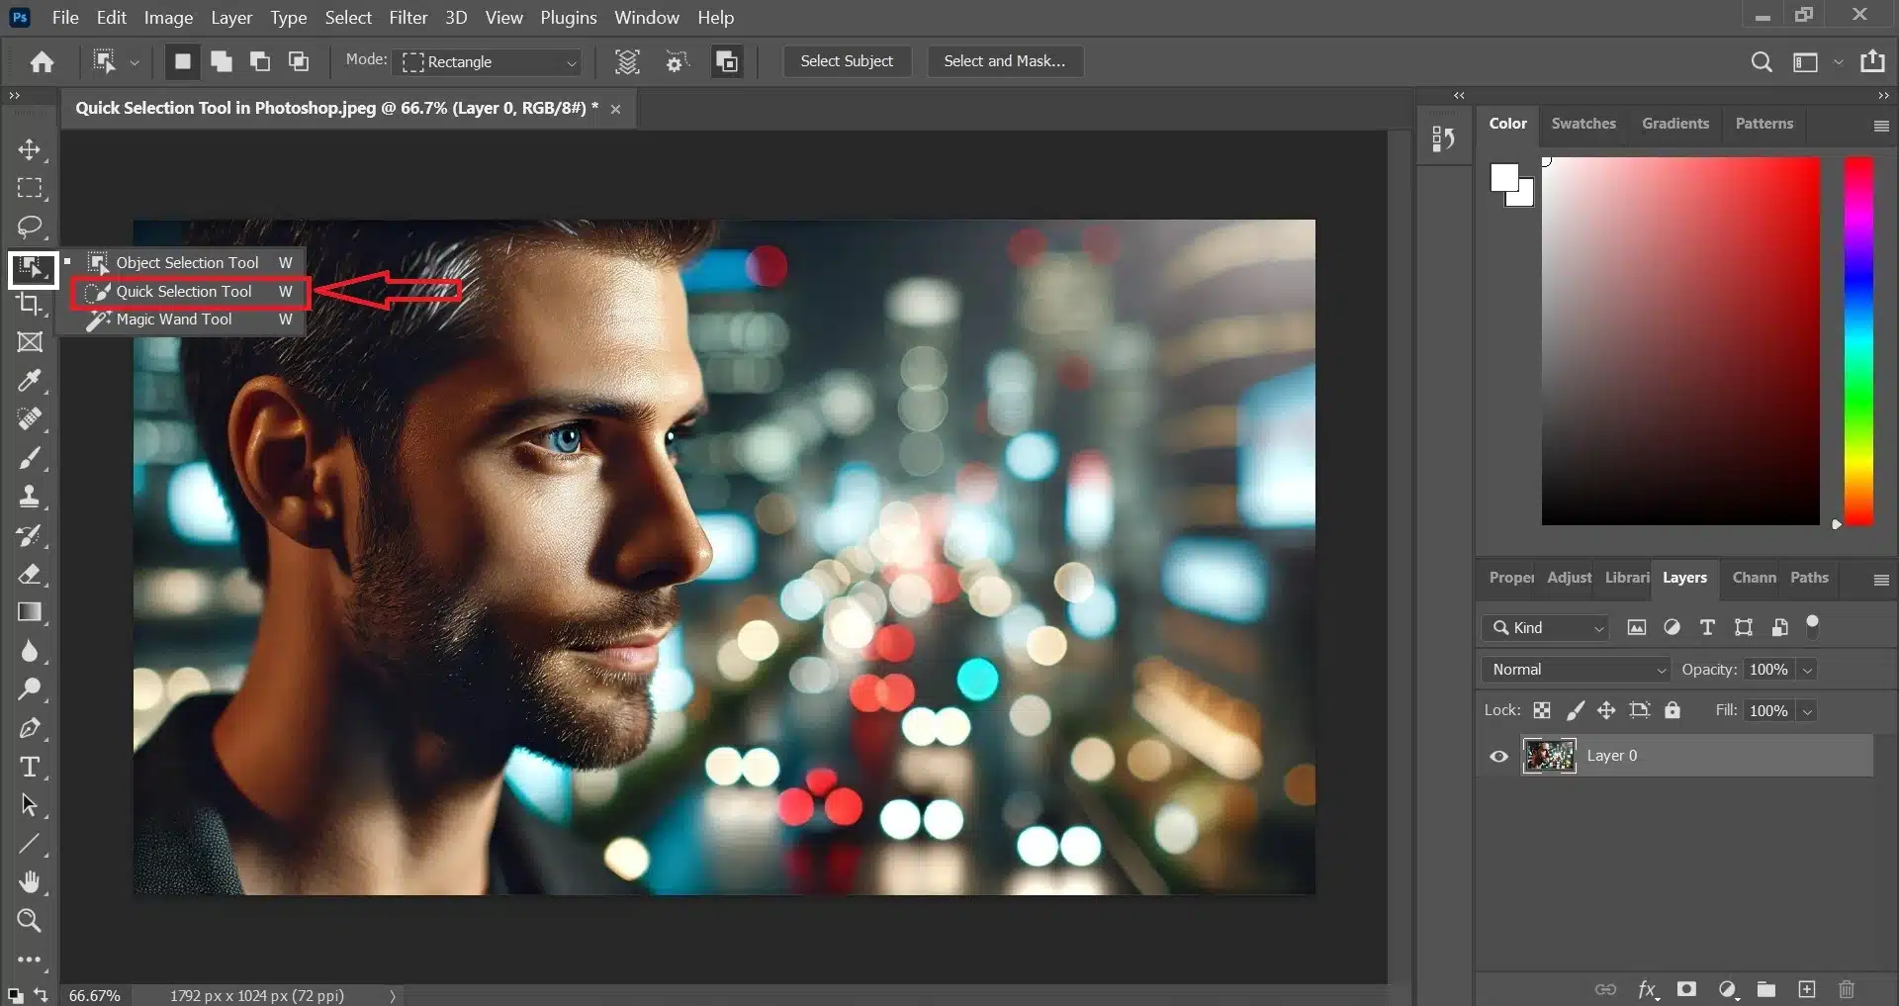Pick a color from the color gradient field
The width and height of the screenshot is (1899, 1006).
click(1681, 341)
